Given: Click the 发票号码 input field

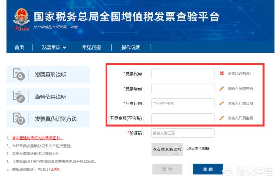Looking at the screenshot, I should click(183, 89).
